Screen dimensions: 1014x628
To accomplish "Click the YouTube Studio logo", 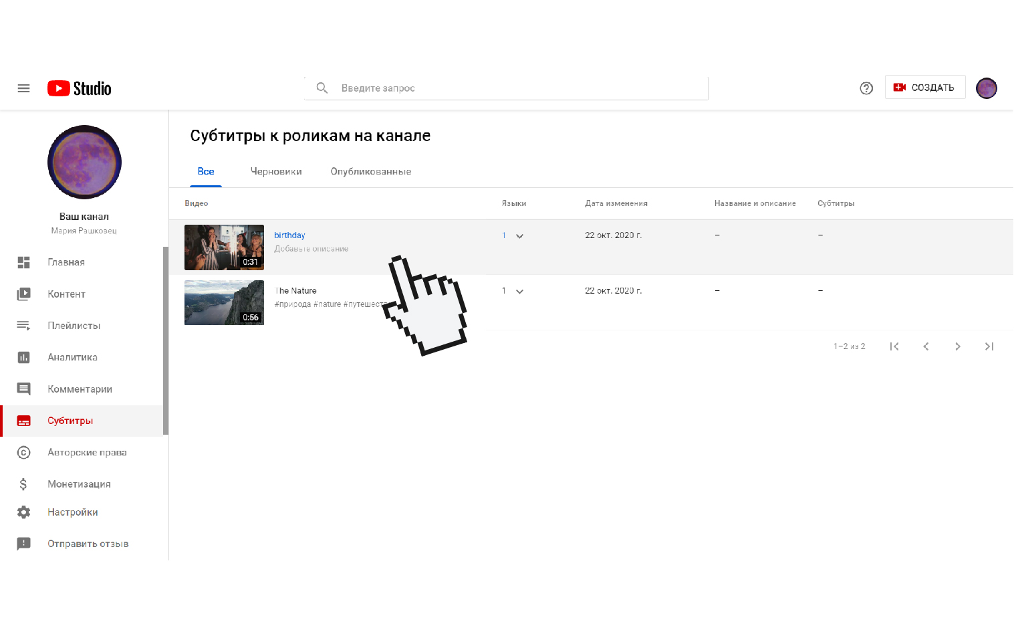I will tap(80, 88).
